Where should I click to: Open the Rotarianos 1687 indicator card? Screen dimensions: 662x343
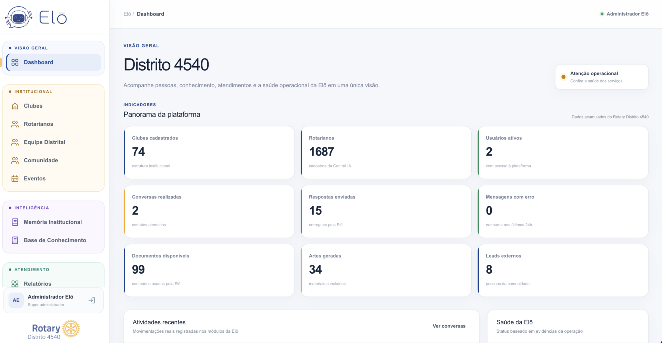[386, 152]
